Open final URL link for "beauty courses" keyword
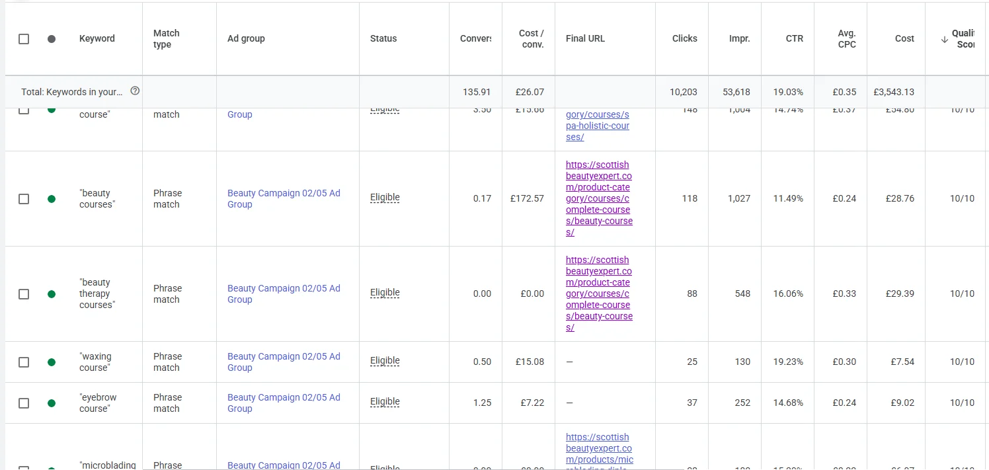The width and height of the screenshot is (989, 470). coord(599,199)
